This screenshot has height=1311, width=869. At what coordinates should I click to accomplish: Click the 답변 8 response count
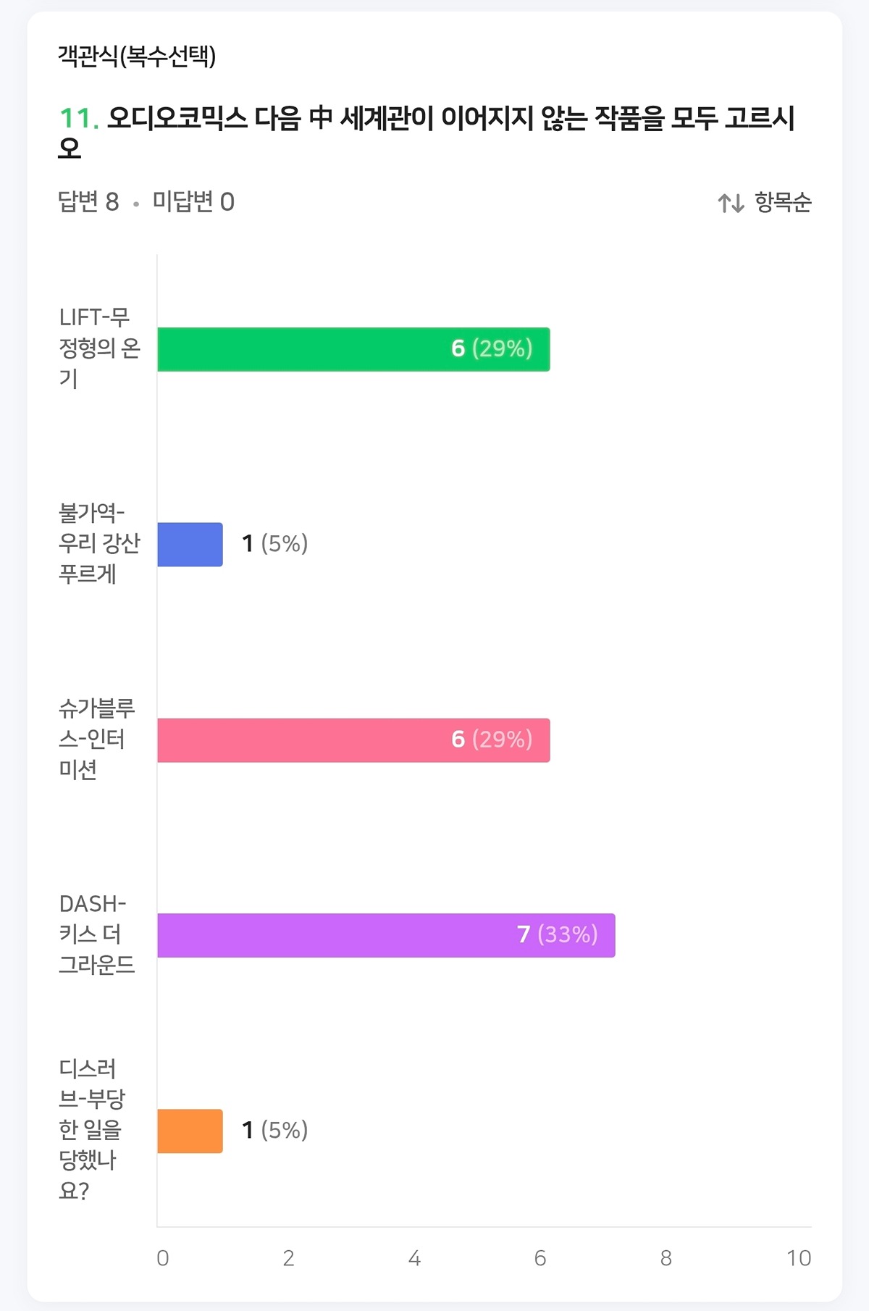pyautogui.click(x=88, y=202)
